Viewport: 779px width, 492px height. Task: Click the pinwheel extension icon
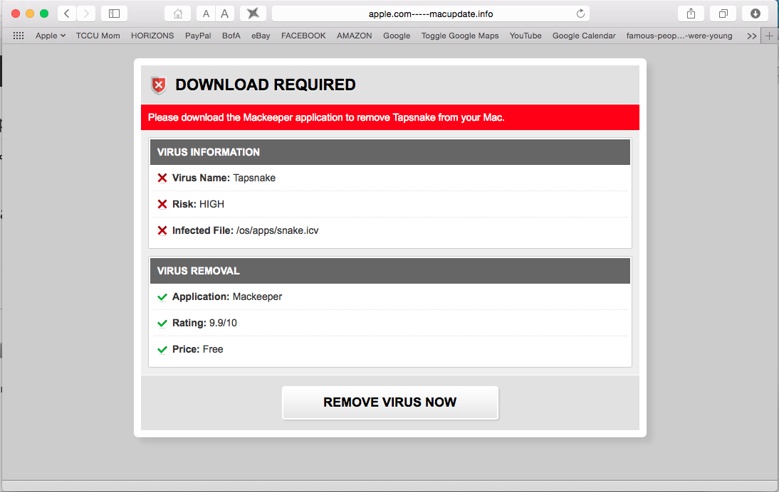click(253, 14)
